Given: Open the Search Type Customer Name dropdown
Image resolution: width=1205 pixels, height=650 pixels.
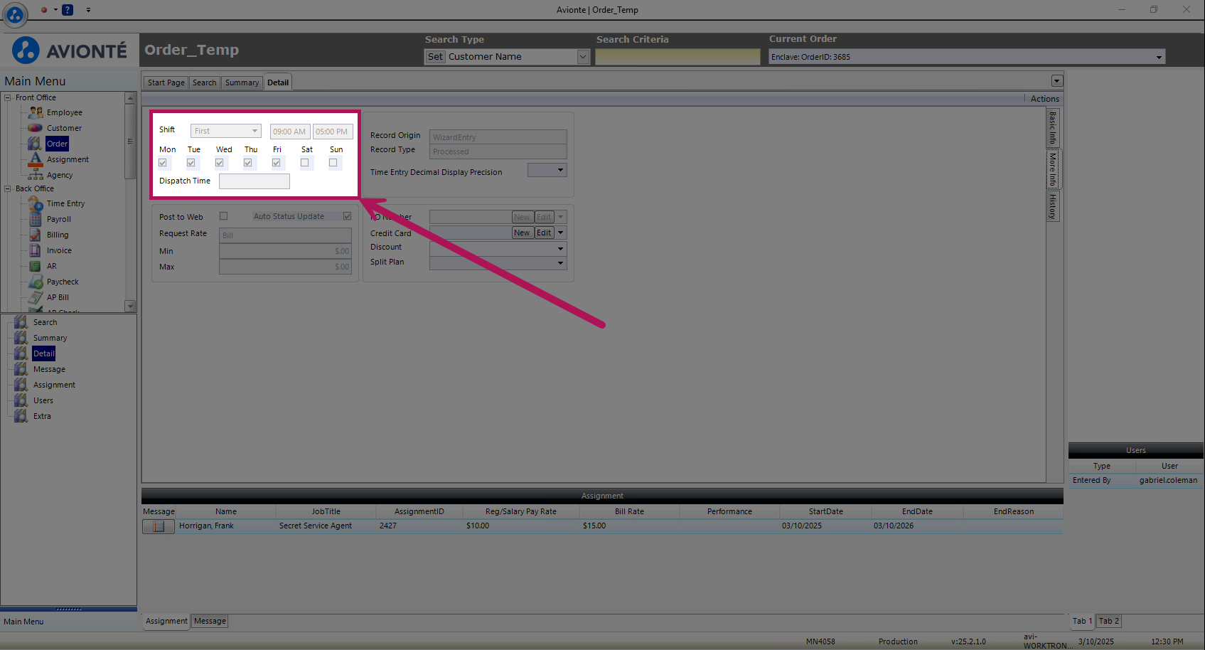Looking at the screenshot, I should [583, 57].
